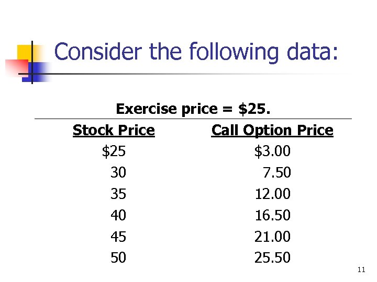Select the stock price value 35
377x282 pixels.
tap(118, 194)
